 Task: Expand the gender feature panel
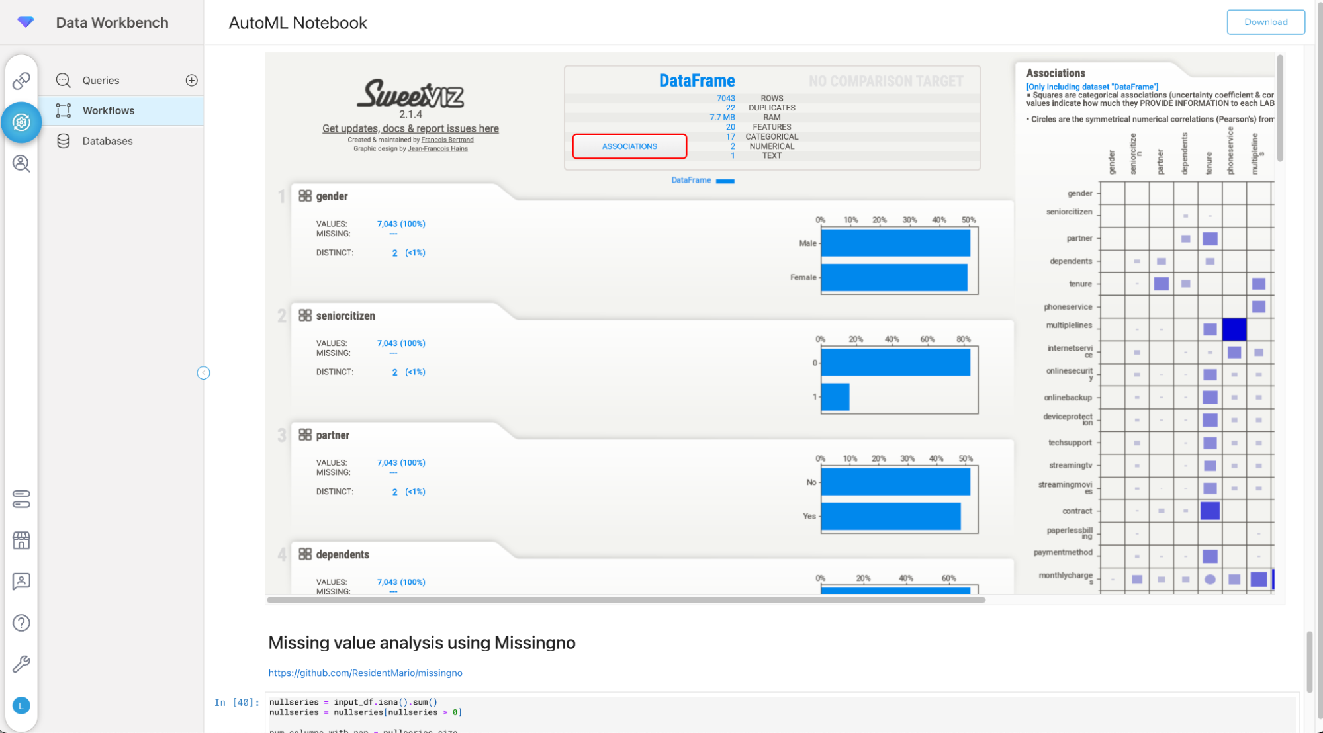coord(332,196)
